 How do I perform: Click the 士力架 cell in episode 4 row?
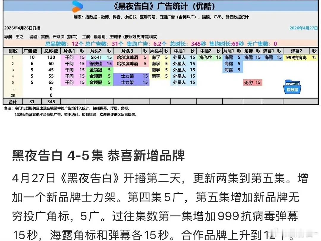click(x=127, y=76)
